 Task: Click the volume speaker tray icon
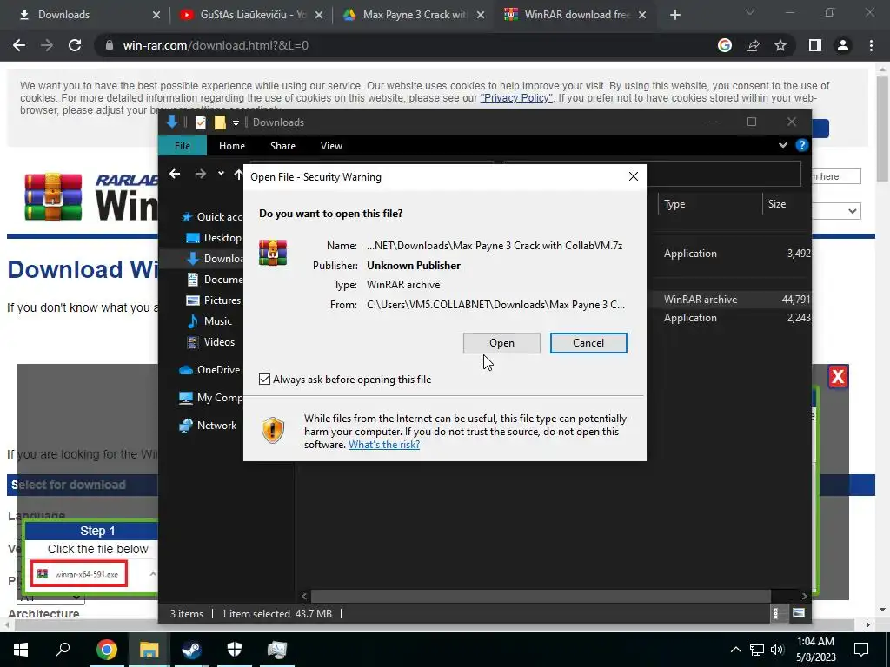[x=777, y=650]
